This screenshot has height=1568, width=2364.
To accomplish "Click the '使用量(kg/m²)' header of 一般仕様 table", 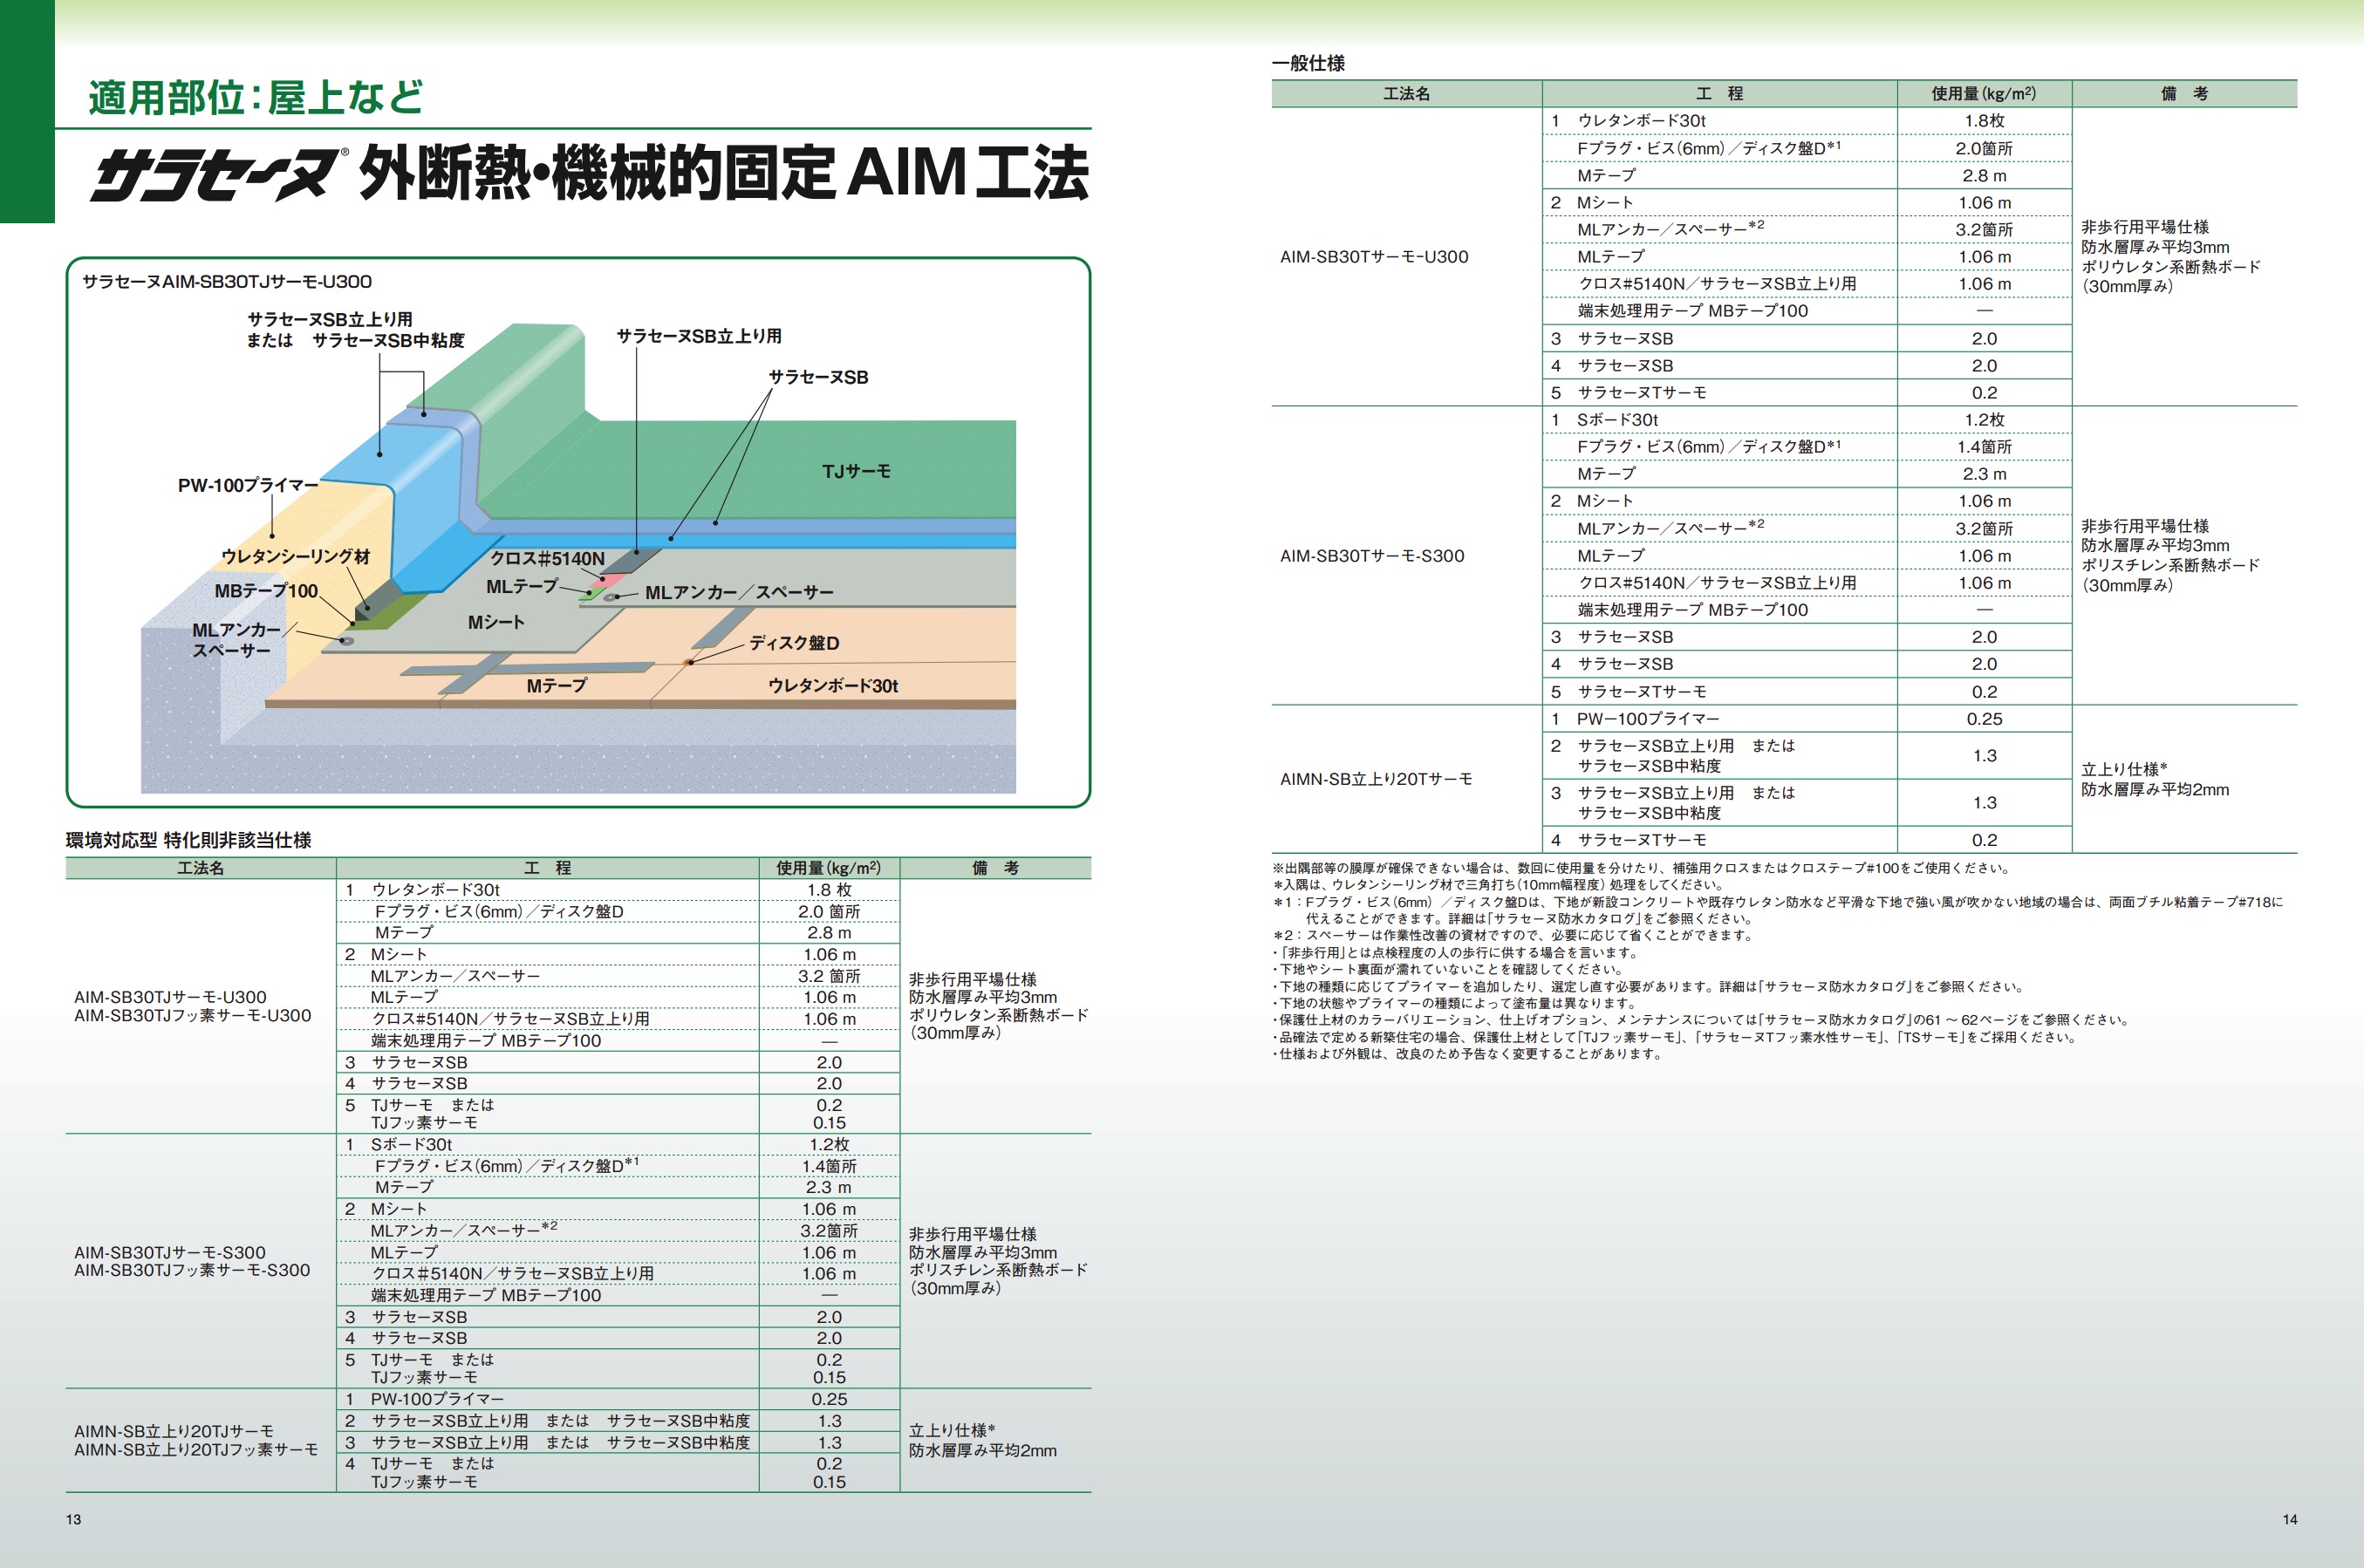I will click(x=1983, y=94).
